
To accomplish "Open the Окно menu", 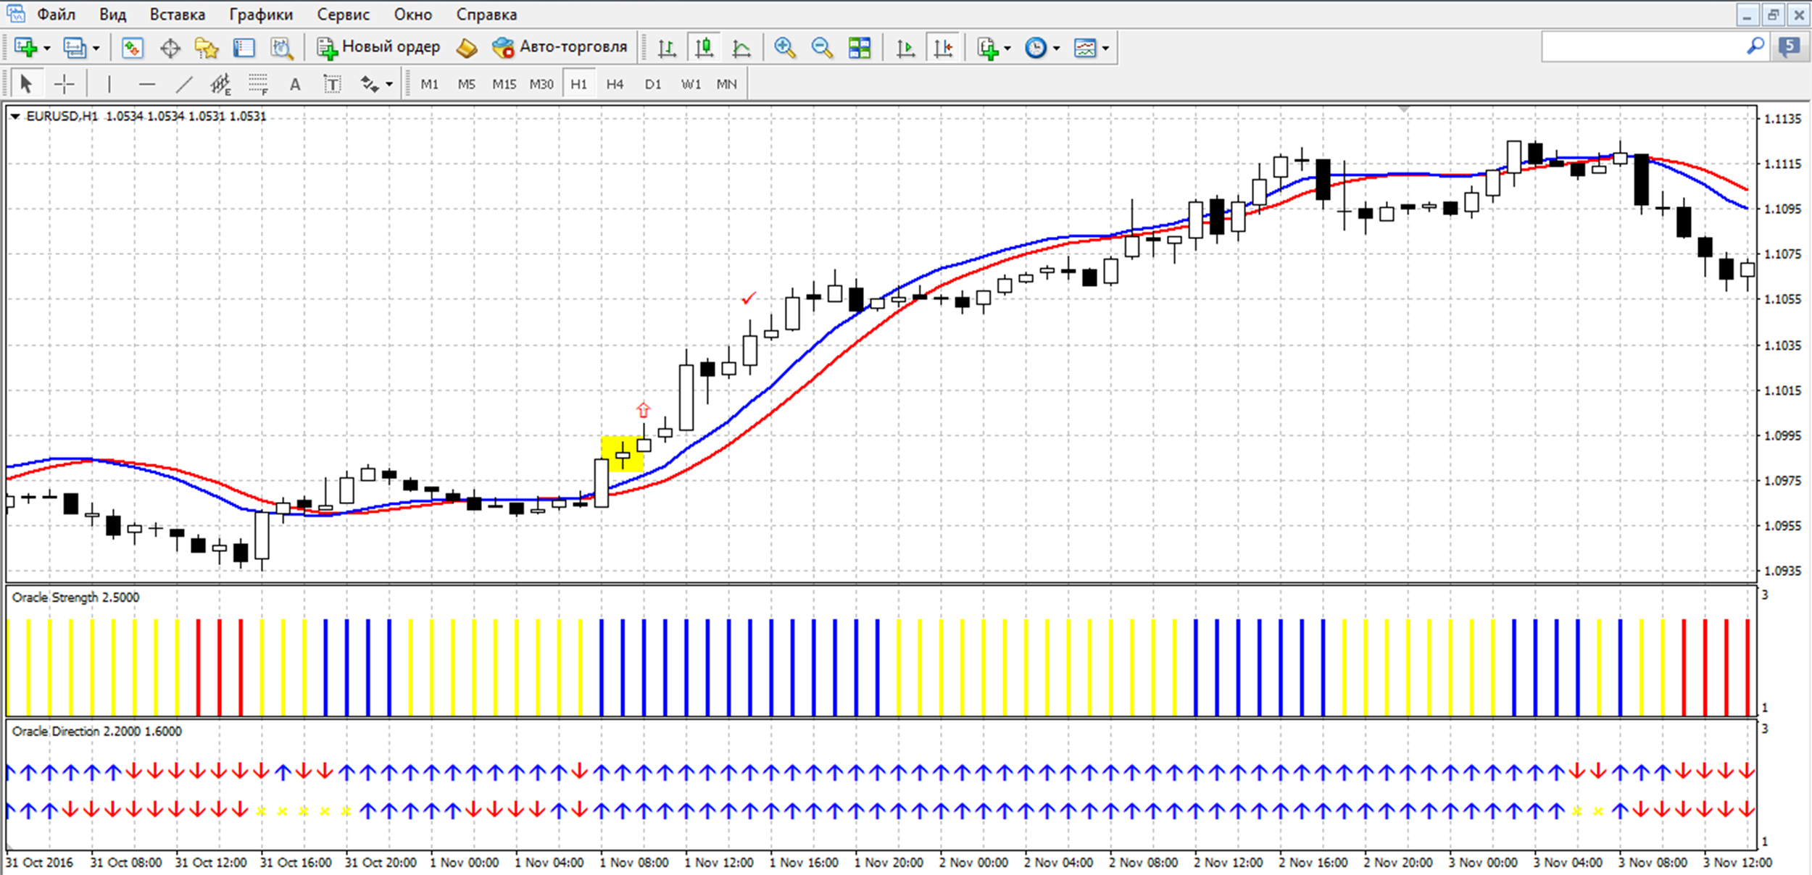I will (x=413, y=14).
